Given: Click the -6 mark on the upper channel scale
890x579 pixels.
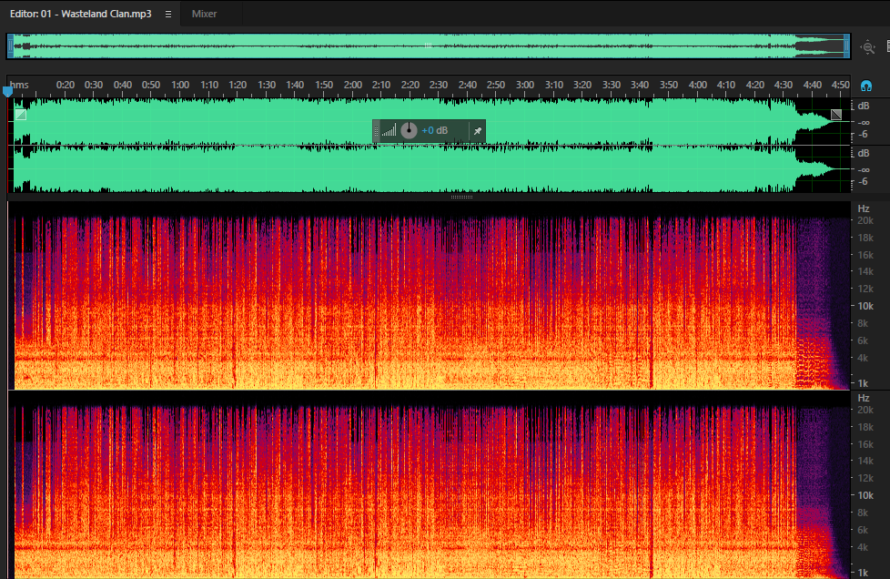Looking at the screenshot, I should coord(863,135).
